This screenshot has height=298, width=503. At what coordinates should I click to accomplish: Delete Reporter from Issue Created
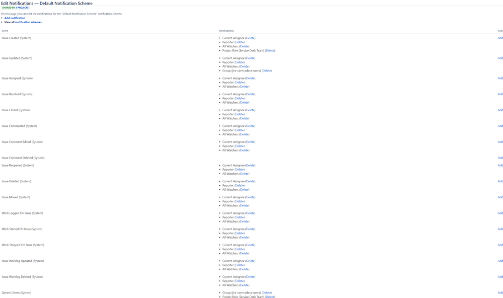pyautogui.click(x=239, y=42)
